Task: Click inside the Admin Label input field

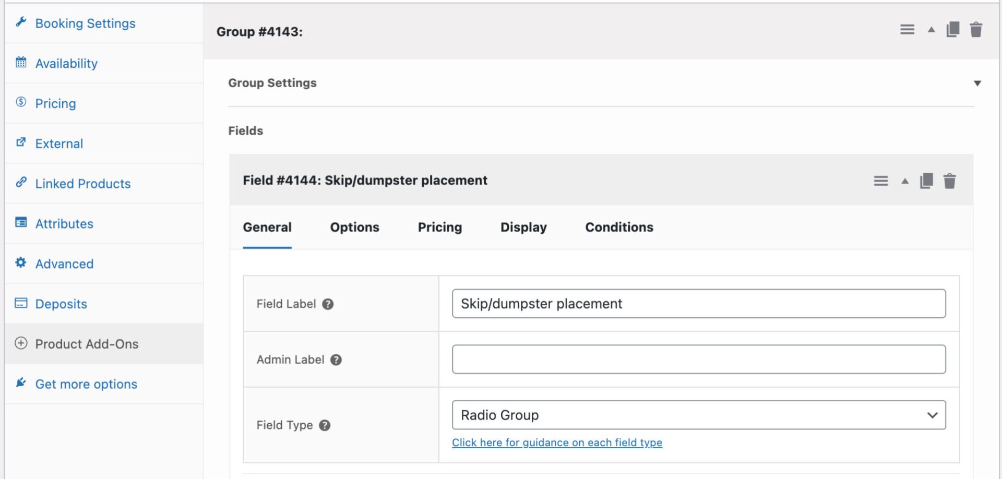Action: pyautogui.click(x=699, y=359)
